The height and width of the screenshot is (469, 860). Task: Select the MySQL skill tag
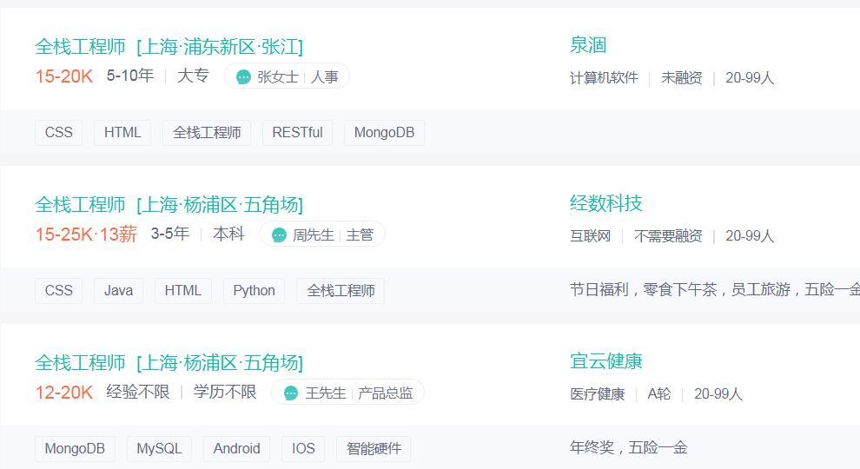click(159, 449)
